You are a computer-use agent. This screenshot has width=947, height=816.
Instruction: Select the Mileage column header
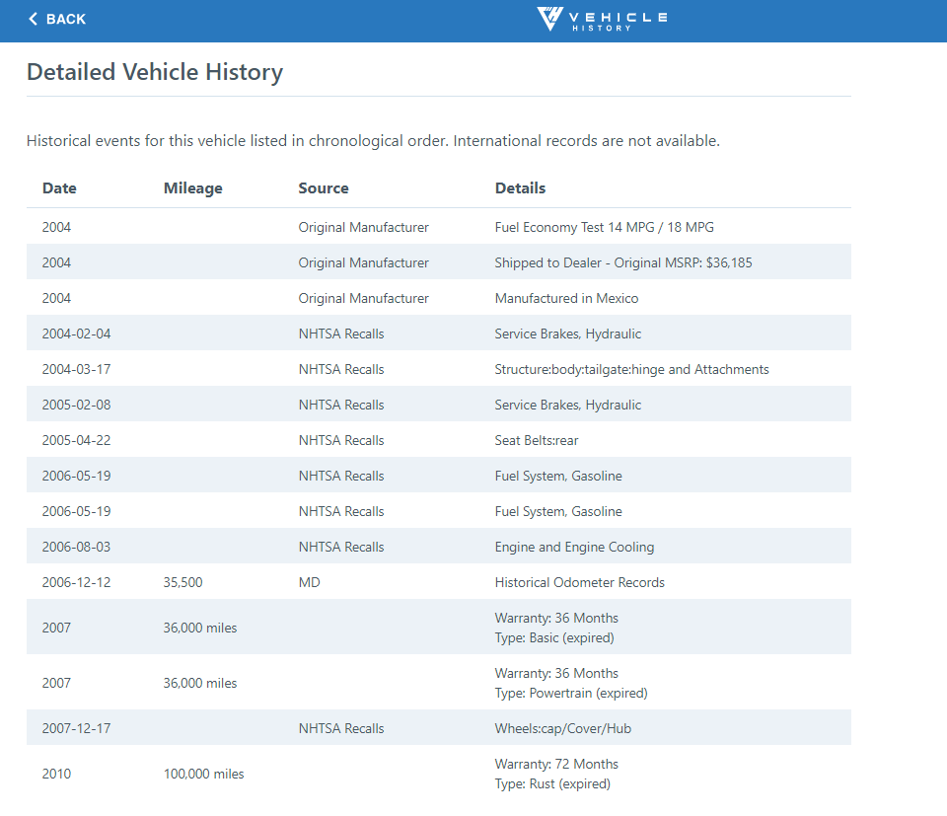(192, 187)
